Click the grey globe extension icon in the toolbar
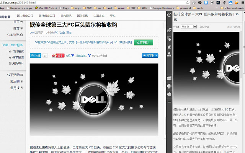Screen dimensions: 245x153 point(194,3)
